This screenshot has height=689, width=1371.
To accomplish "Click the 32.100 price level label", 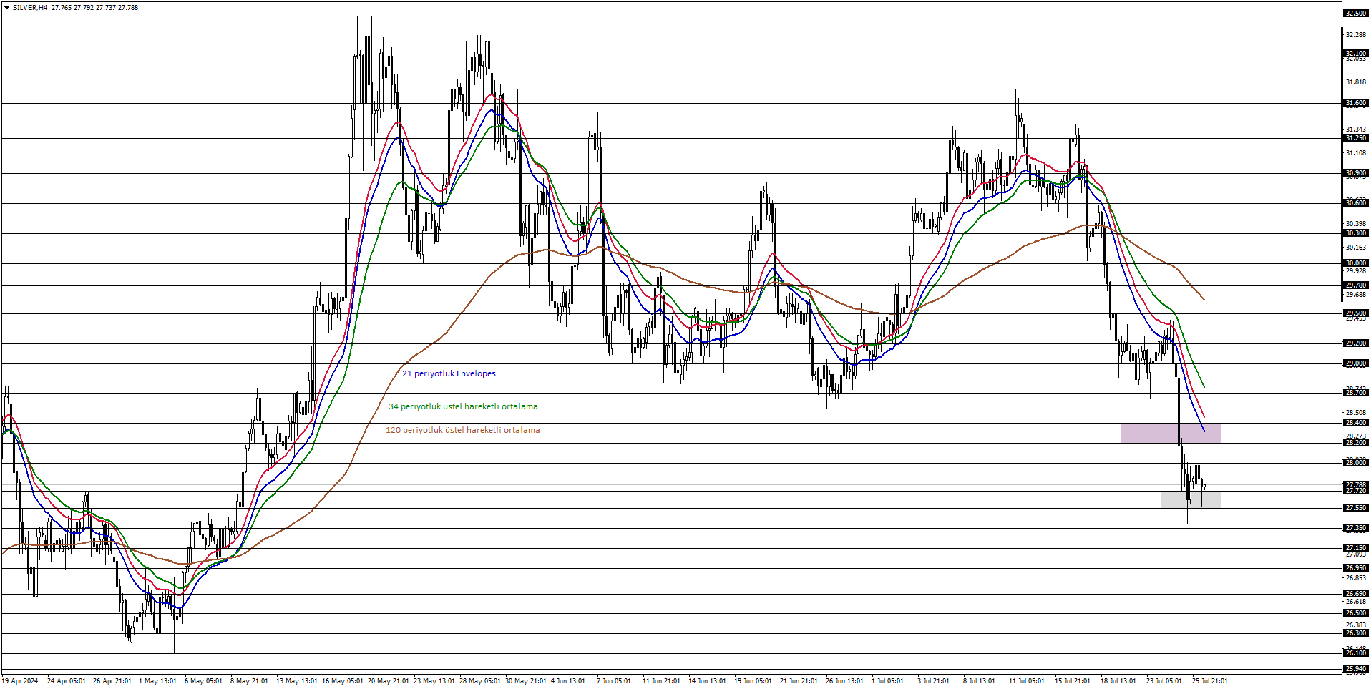I will 1356,54.
